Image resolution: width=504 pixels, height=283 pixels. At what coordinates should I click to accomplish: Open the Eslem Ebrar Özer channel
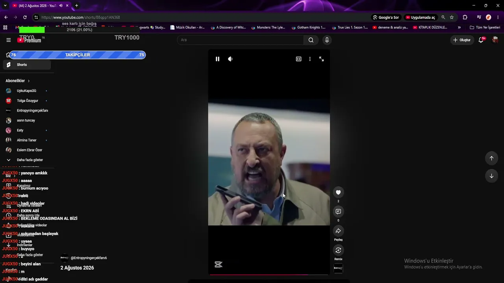(27, 150)
